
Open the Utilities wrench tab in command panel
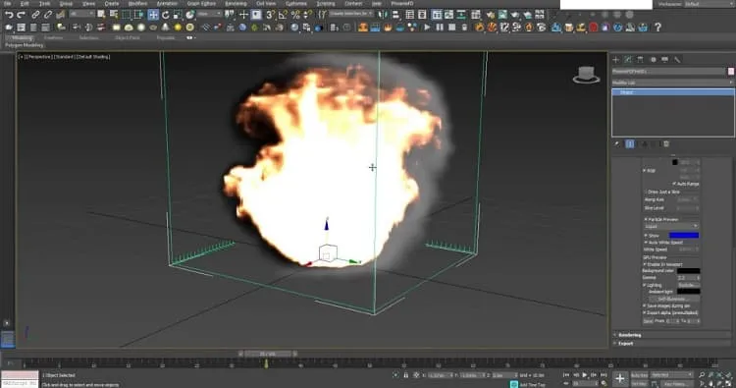pyautogui.click(x=677, y=60)
